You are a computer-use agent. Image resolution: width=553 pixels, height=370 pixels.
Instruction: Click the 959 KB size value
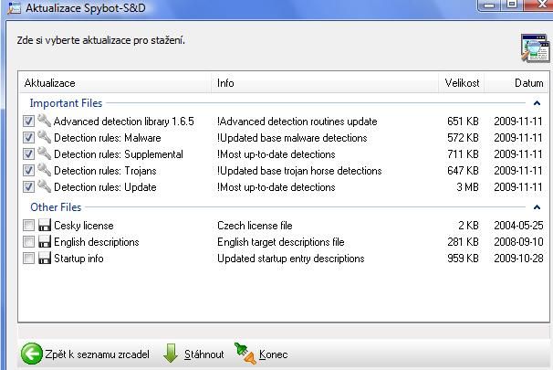click(x=463, y=259)
